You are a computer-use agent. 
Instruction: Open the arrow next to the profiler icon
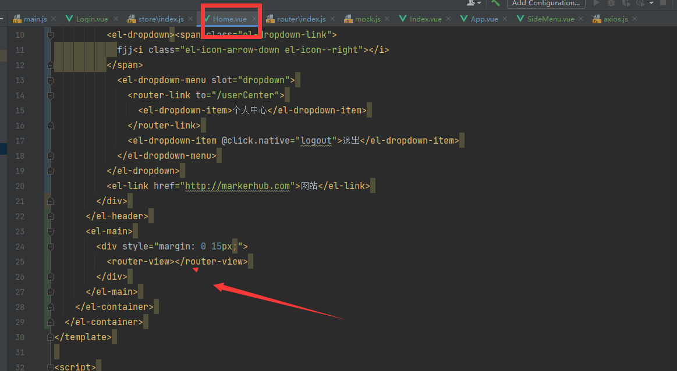651,3
